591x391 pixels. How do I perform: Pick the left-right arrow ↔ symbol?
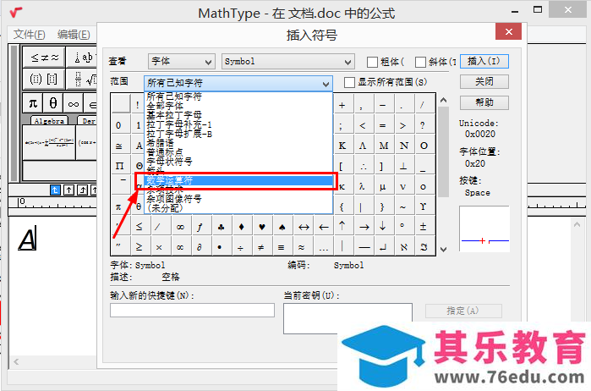point(304,227)
